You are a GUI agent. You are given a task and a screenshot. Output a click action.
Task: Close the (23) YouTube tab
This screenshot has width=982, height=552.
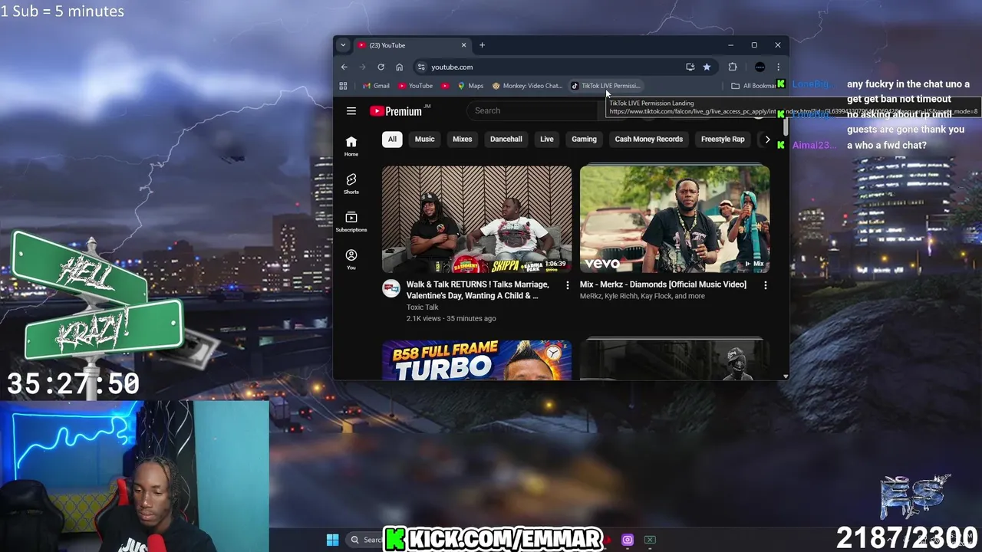click(463, 45)
